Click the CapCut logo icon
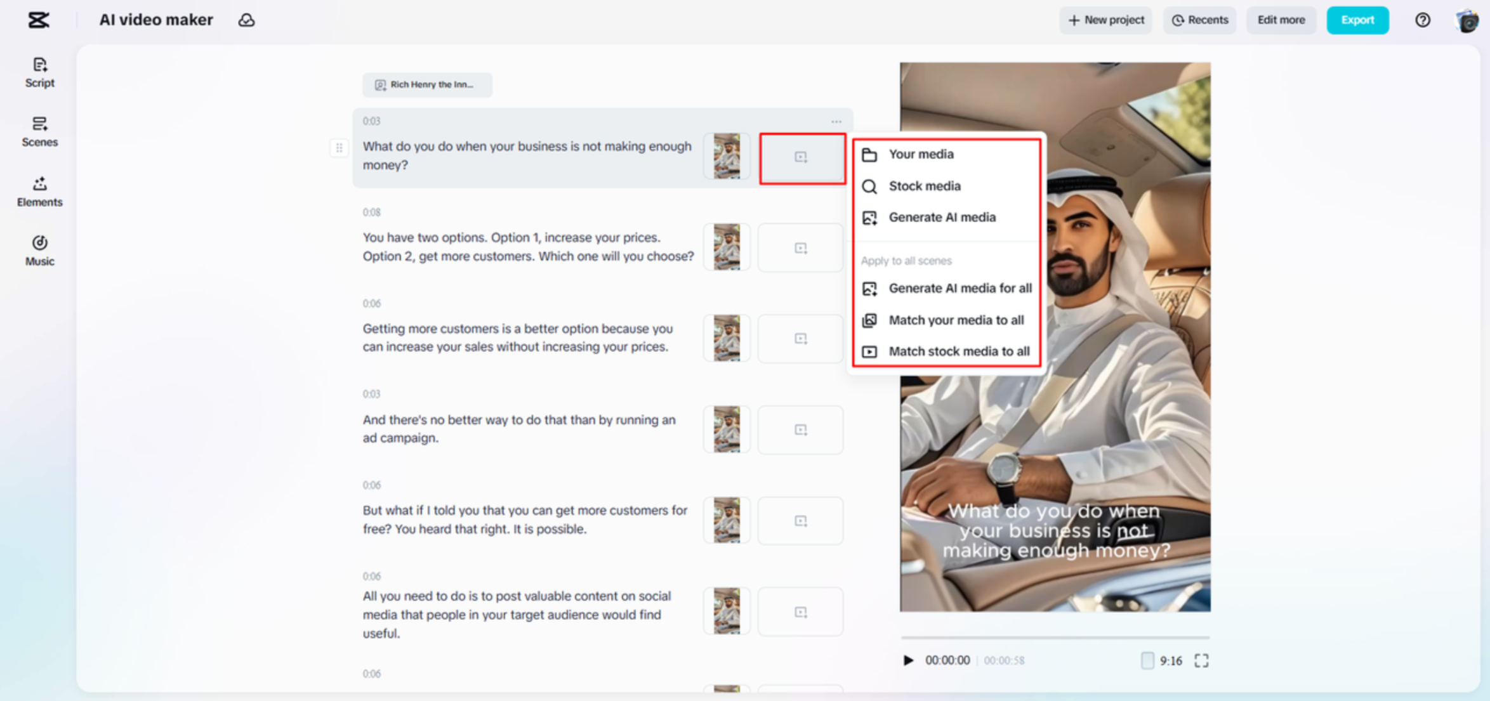The image size is (1490, 701). coord(38,20)
